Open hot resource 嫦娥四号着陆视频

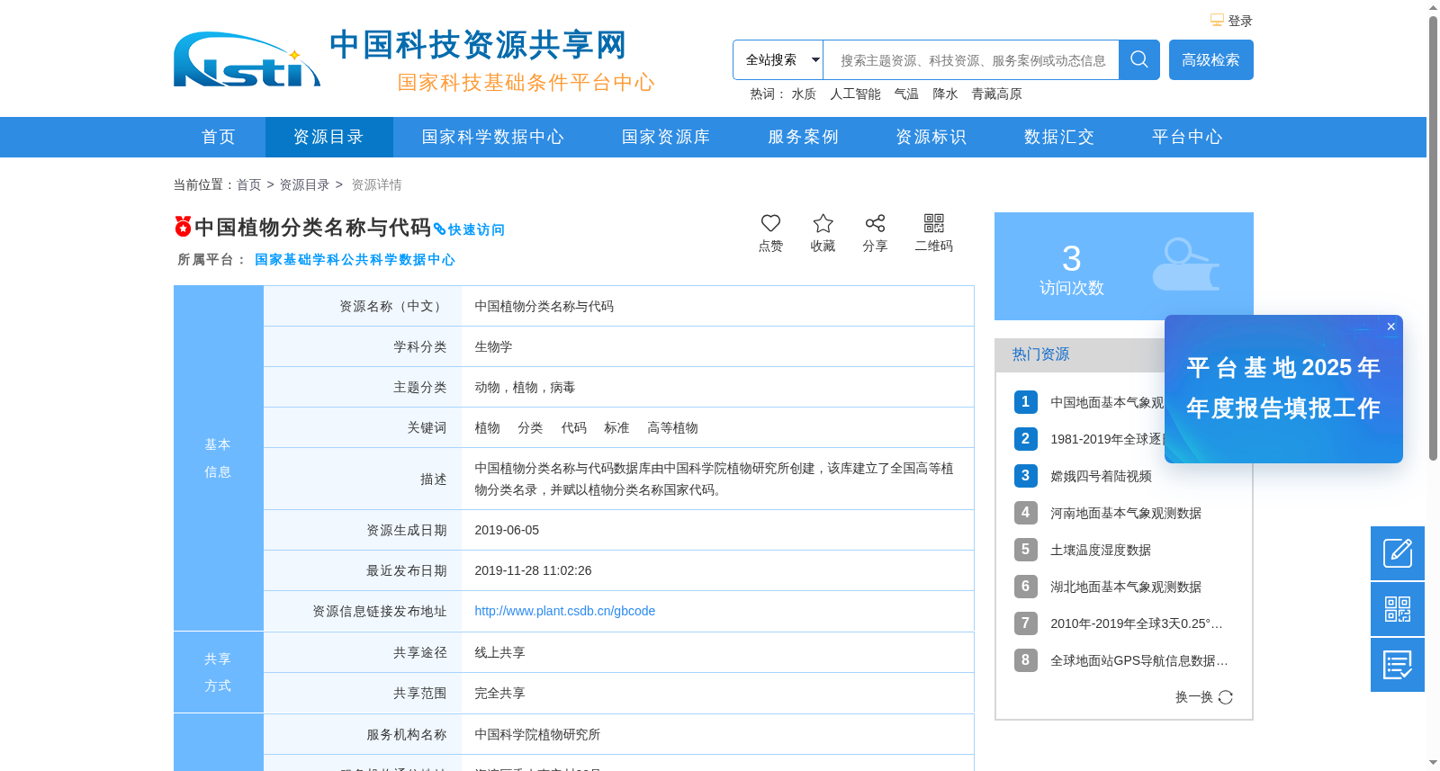tap(1101, 476)
